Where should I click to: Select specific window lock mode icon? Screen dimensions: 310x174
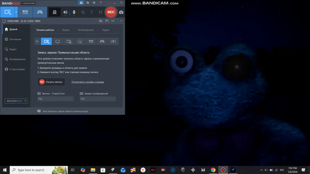pos(69,41)
